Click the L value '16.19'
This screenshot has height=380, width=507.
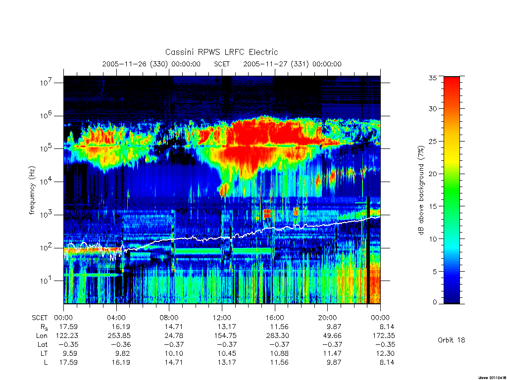coord(121,363)
